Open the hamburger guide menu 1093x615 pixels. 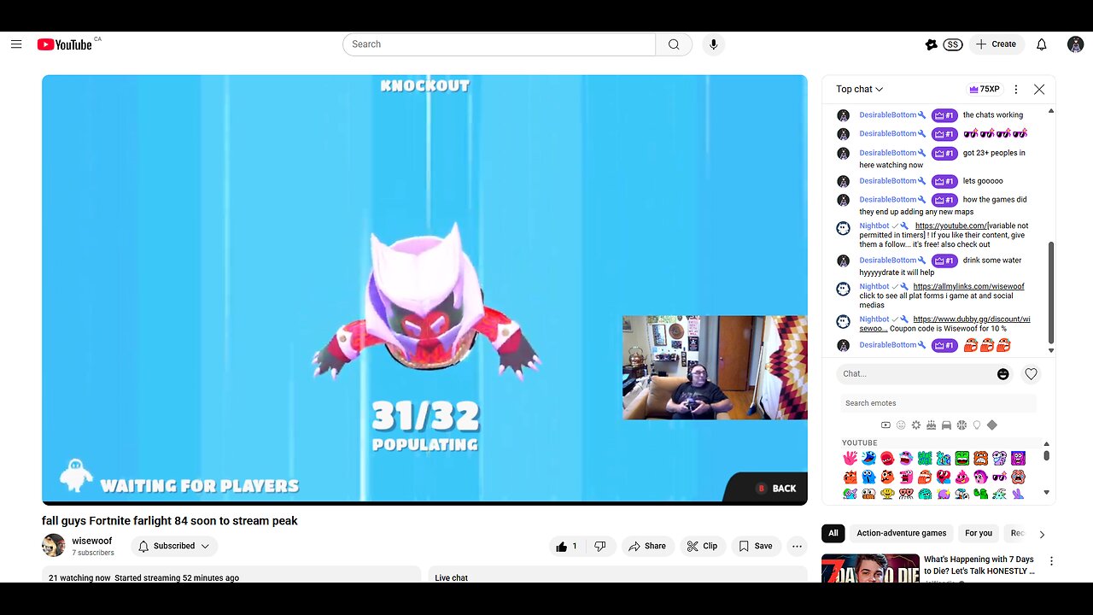[x=16, y=44]
